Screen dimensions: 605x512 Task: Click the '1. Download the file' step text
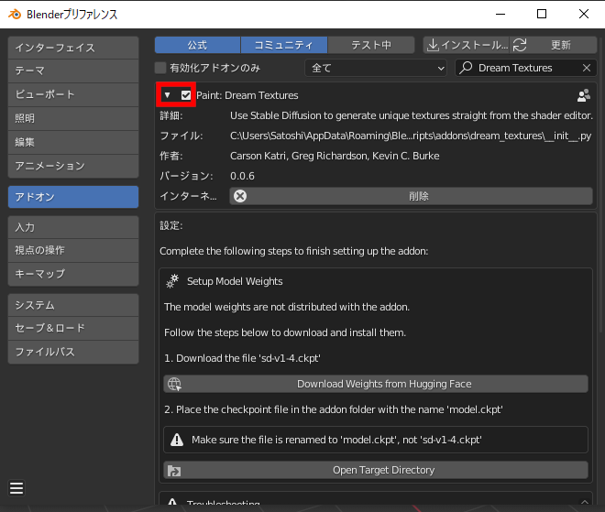[242, 358]
